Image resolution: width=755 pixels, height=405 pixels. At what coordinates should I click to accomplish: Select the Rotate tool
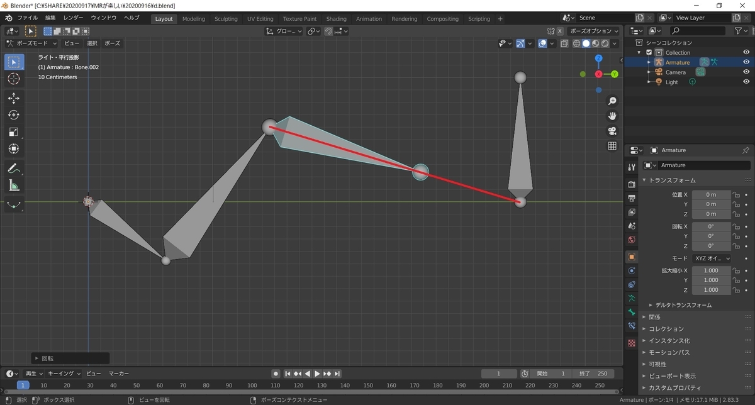[x=14, y=115]
